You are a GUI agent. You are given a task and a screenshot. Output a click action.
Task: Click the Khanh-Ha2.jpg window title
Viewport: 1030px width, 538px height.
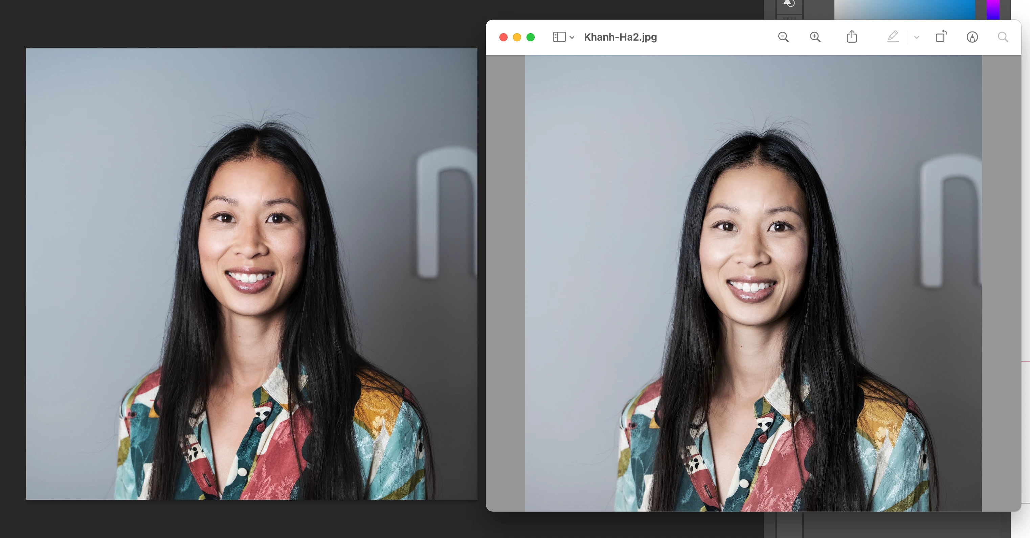coord(620,37)
